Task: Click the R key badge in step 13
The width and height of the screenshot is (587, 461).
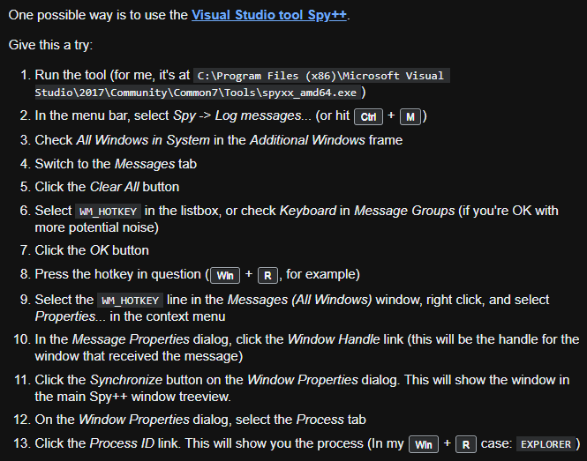Action: point(466,444)
